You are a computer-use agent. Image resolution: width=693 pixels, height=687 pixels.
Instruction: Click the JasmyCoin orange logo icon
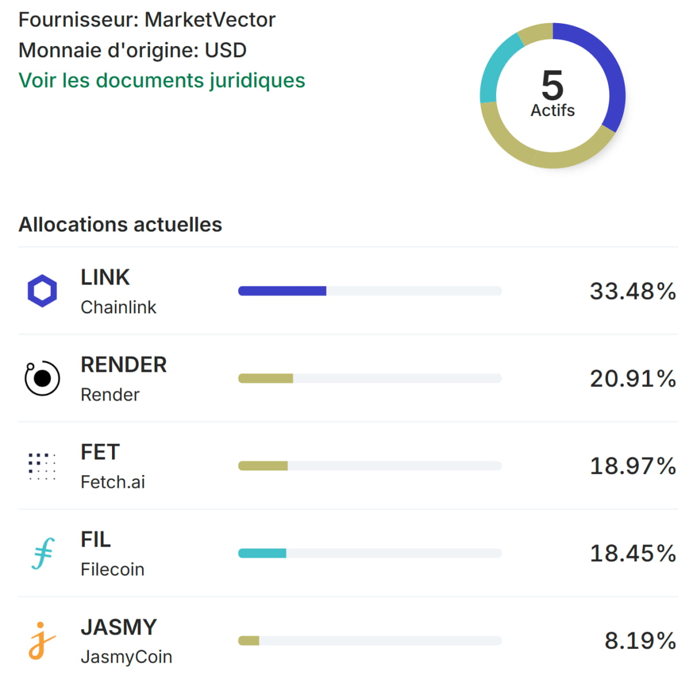pos(42,640)
